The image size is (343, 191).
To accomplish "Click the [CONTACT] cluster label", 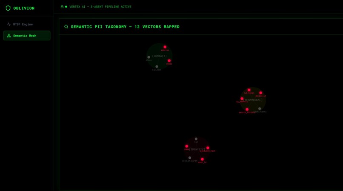I will tap(160, 56).
